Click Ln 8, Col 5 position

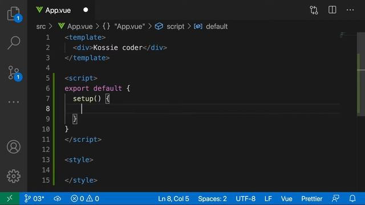point(173,199)
